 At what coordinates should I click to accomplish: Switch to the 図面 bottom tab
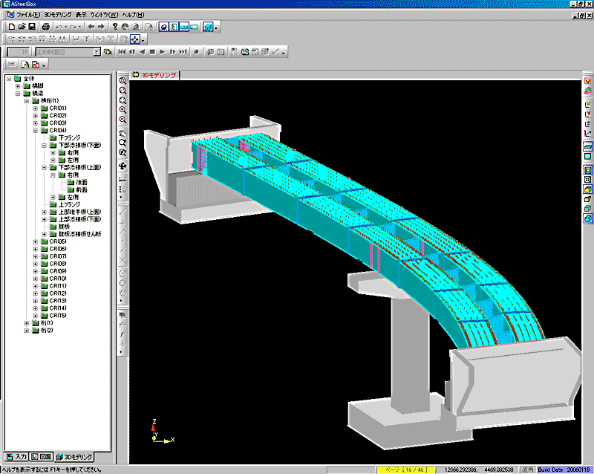(x=42, y=456)
